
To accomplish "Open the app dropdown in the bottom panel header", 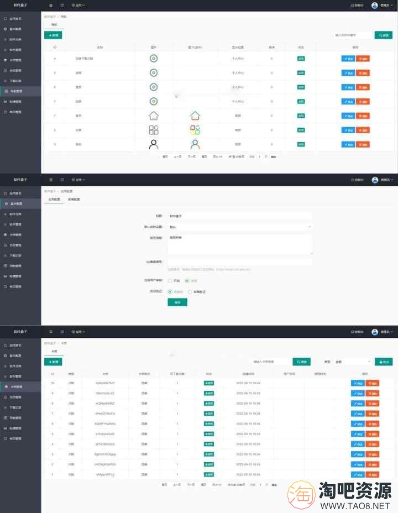I will coord(78,332).
